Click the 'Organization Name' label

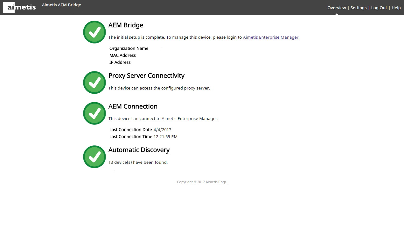[129, 48]
